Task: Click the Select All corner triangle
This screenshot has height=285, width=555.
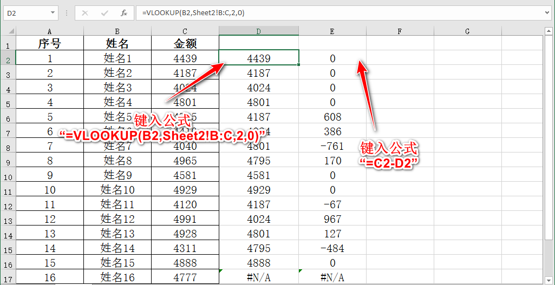Action: pyautogui.click(x=12, y=31)
